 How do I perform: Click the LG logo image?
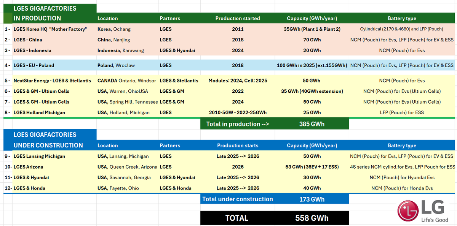click(x=423, y=212)
